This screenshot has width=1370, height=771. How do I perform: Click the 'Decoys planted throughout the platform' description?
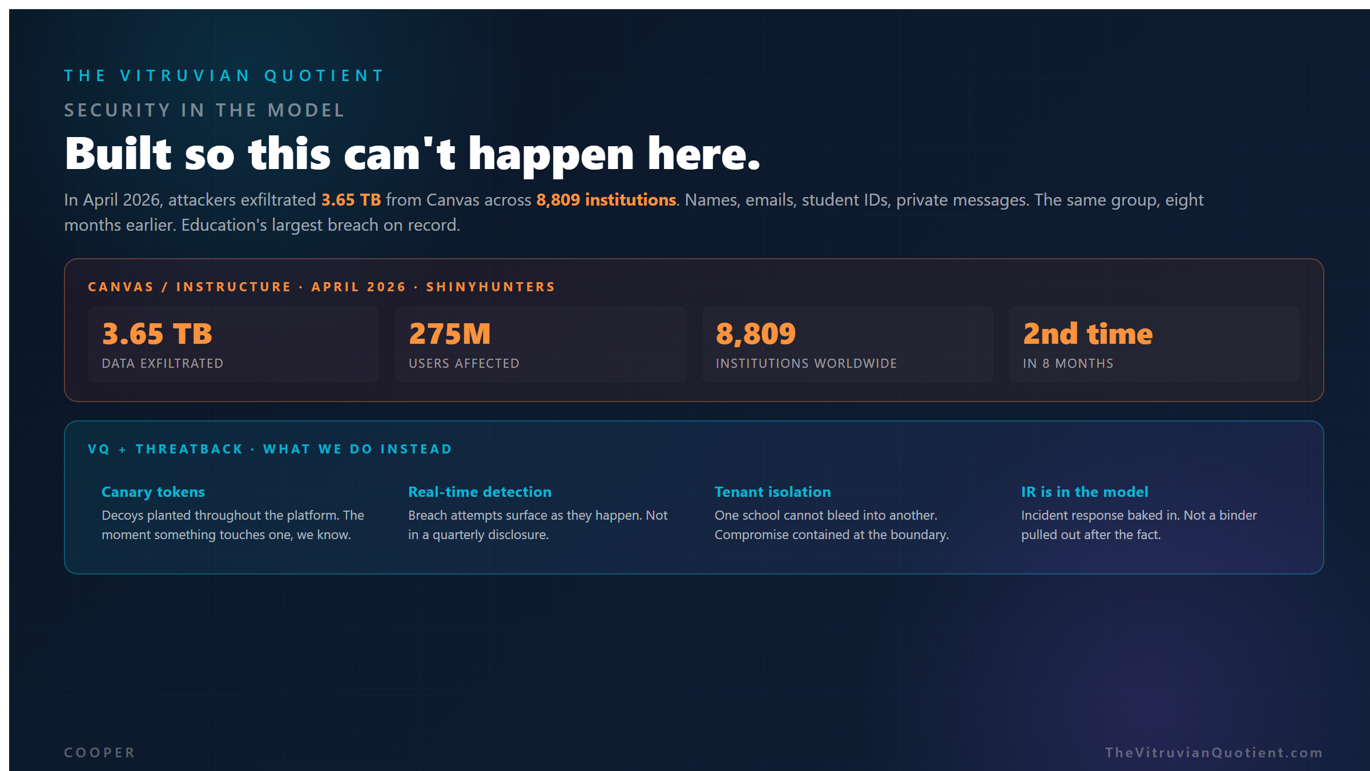pyautogui.click(x=233, y=525)
